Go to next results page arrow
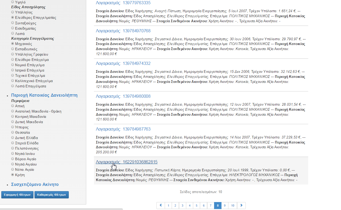The height and width of the screenshot is (210, 341). [241, 205]
